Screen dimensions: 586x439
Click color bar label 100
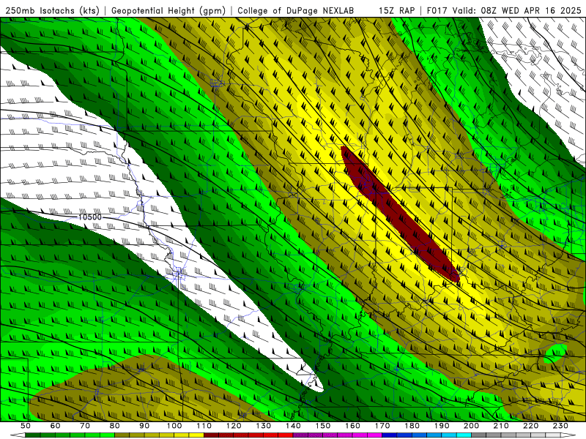coord(174,426)
